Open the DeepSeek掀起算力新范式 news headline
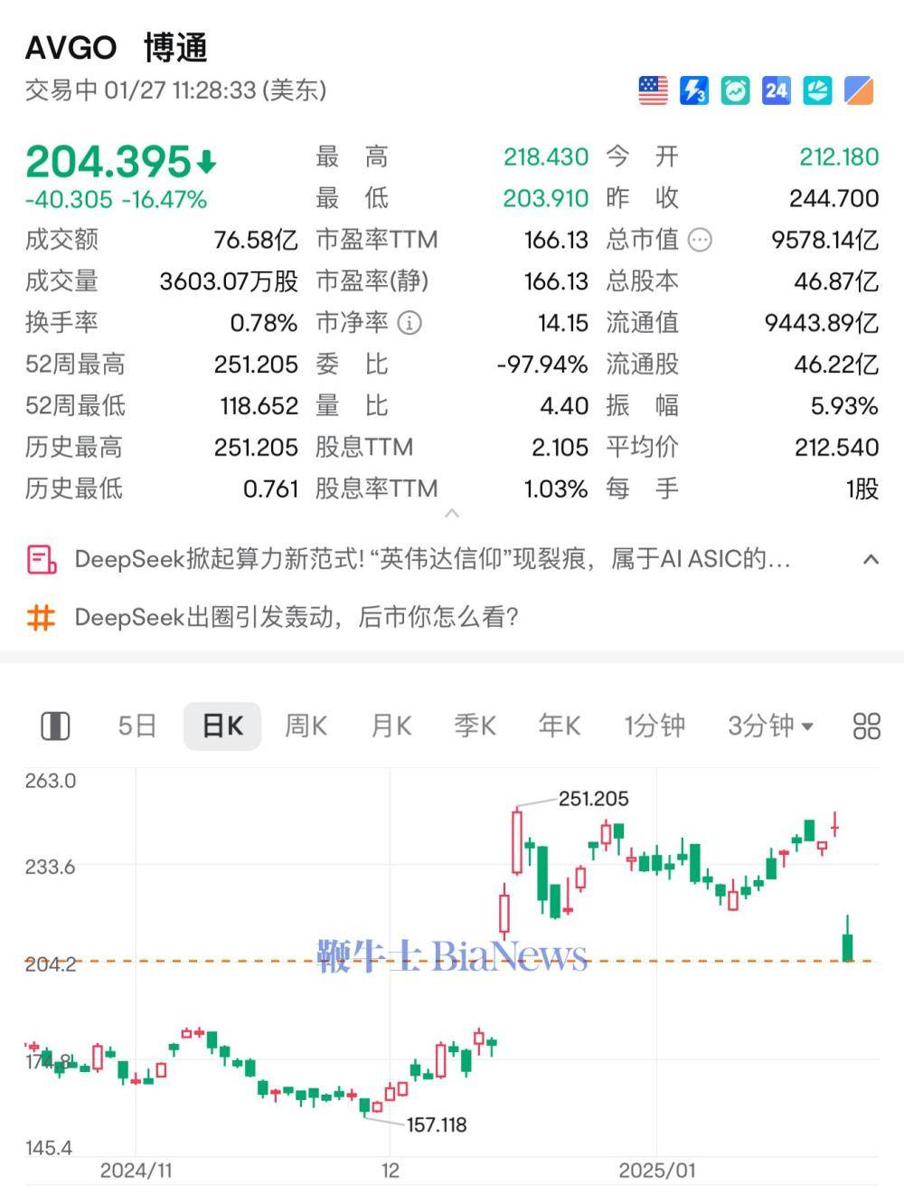 tap(432, 559)
